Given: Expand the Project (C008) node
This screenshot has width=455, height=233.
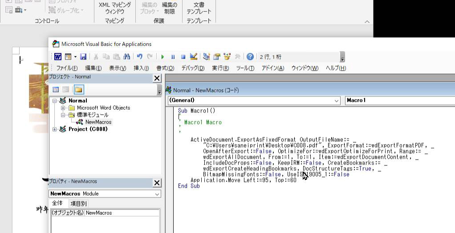Looking at the screenshot, I should 55,129.
